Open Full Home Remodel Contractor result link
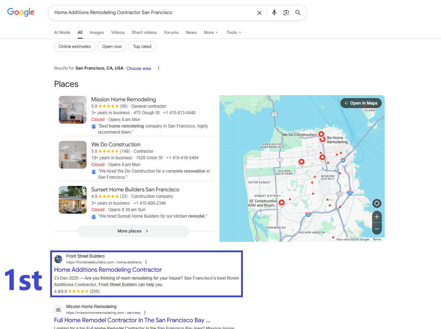441x329 pixels. [x=132, y=320]
